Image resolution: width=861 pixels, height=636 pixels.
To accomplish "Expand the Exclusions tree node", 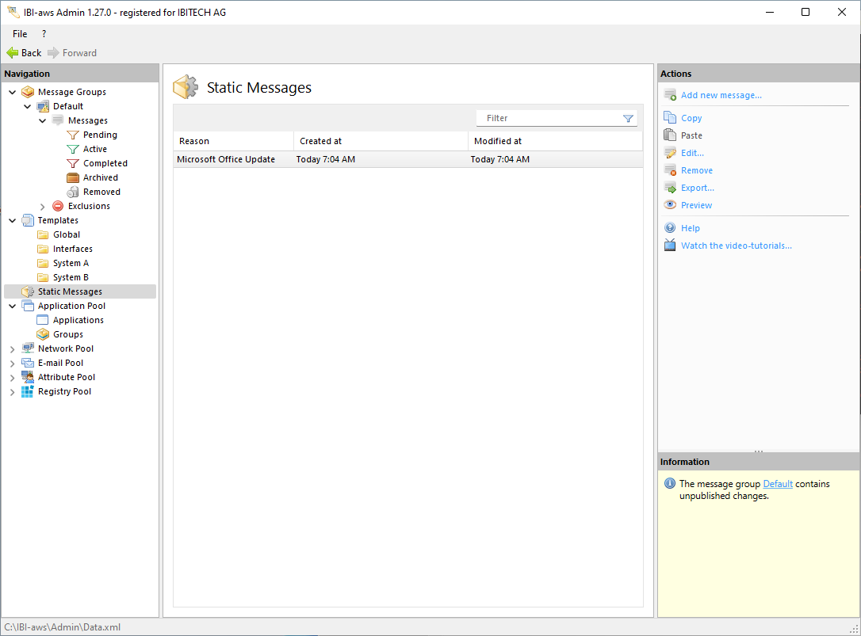I will pyautogui.click(x=43, y=206).
